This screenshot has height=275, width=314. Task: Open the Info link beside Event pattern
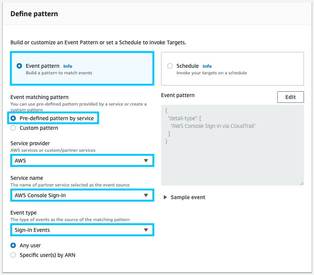coord(68,66)
